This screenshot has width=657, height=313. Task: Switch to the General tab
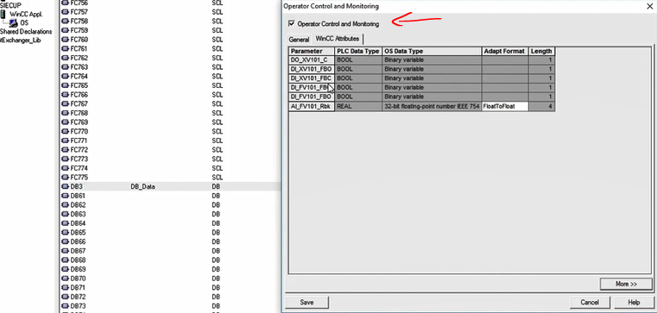(299, 40)
